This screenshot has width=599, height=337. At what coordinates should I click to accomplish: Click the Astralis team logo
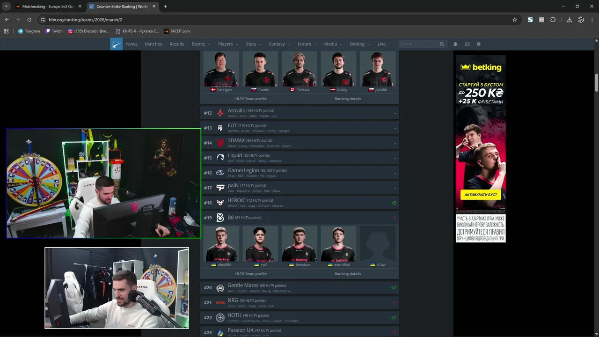pyautogui.click(x=220, y=113)
